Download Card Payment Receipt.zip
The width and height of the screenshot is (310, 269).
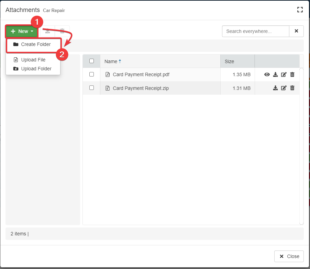point(275,88)
